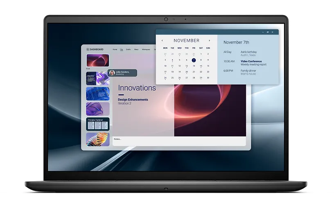Image resolution: width=334 pixels, height=208 pixels.
Task: Select November 7 on the calendar
Action: click(194, 60)
